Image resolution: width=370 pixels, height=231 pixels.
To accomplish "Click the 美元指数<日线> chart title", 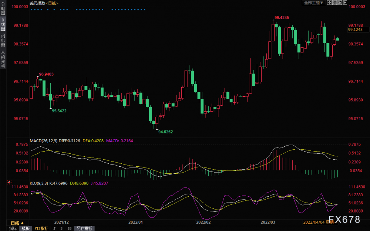I will [44, 3].
